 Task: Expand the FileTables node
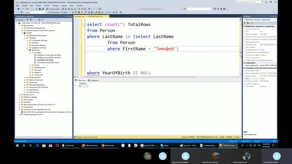27,43
